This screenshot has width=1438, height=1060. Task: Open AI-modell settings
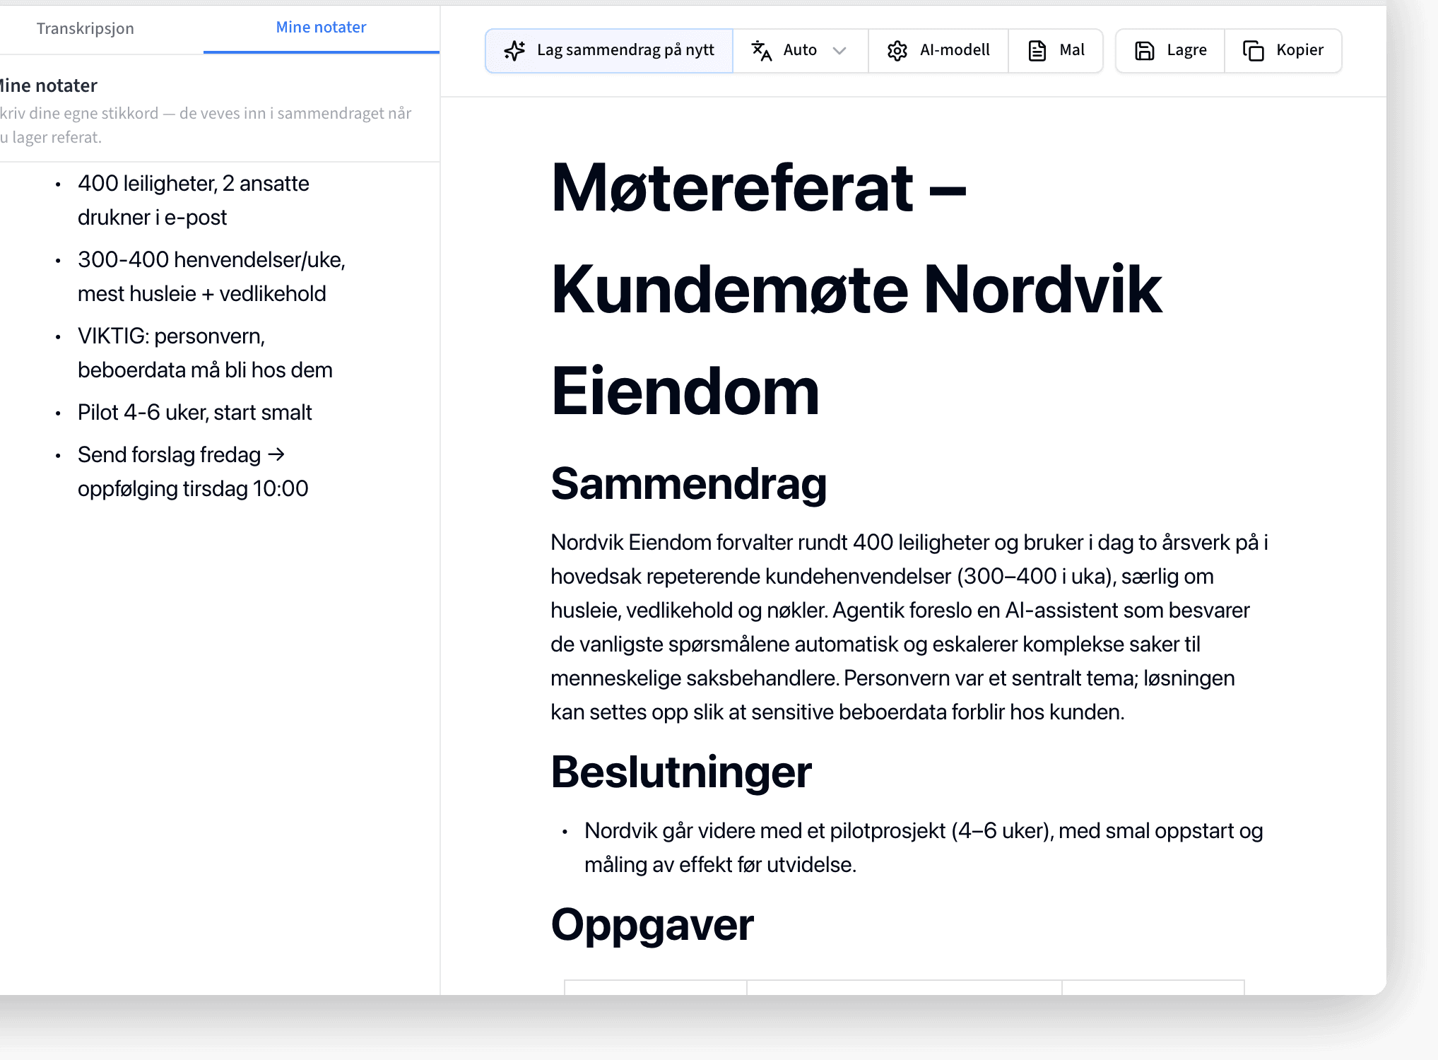tap(938, 50)
